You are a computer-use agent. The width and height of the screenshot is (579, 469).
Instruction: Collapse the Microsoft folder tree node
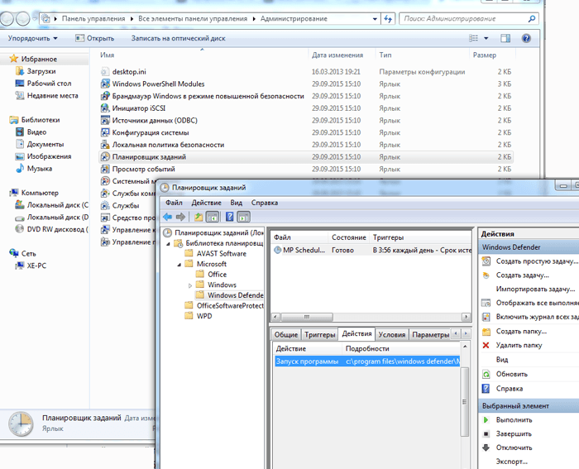(179, 265)
